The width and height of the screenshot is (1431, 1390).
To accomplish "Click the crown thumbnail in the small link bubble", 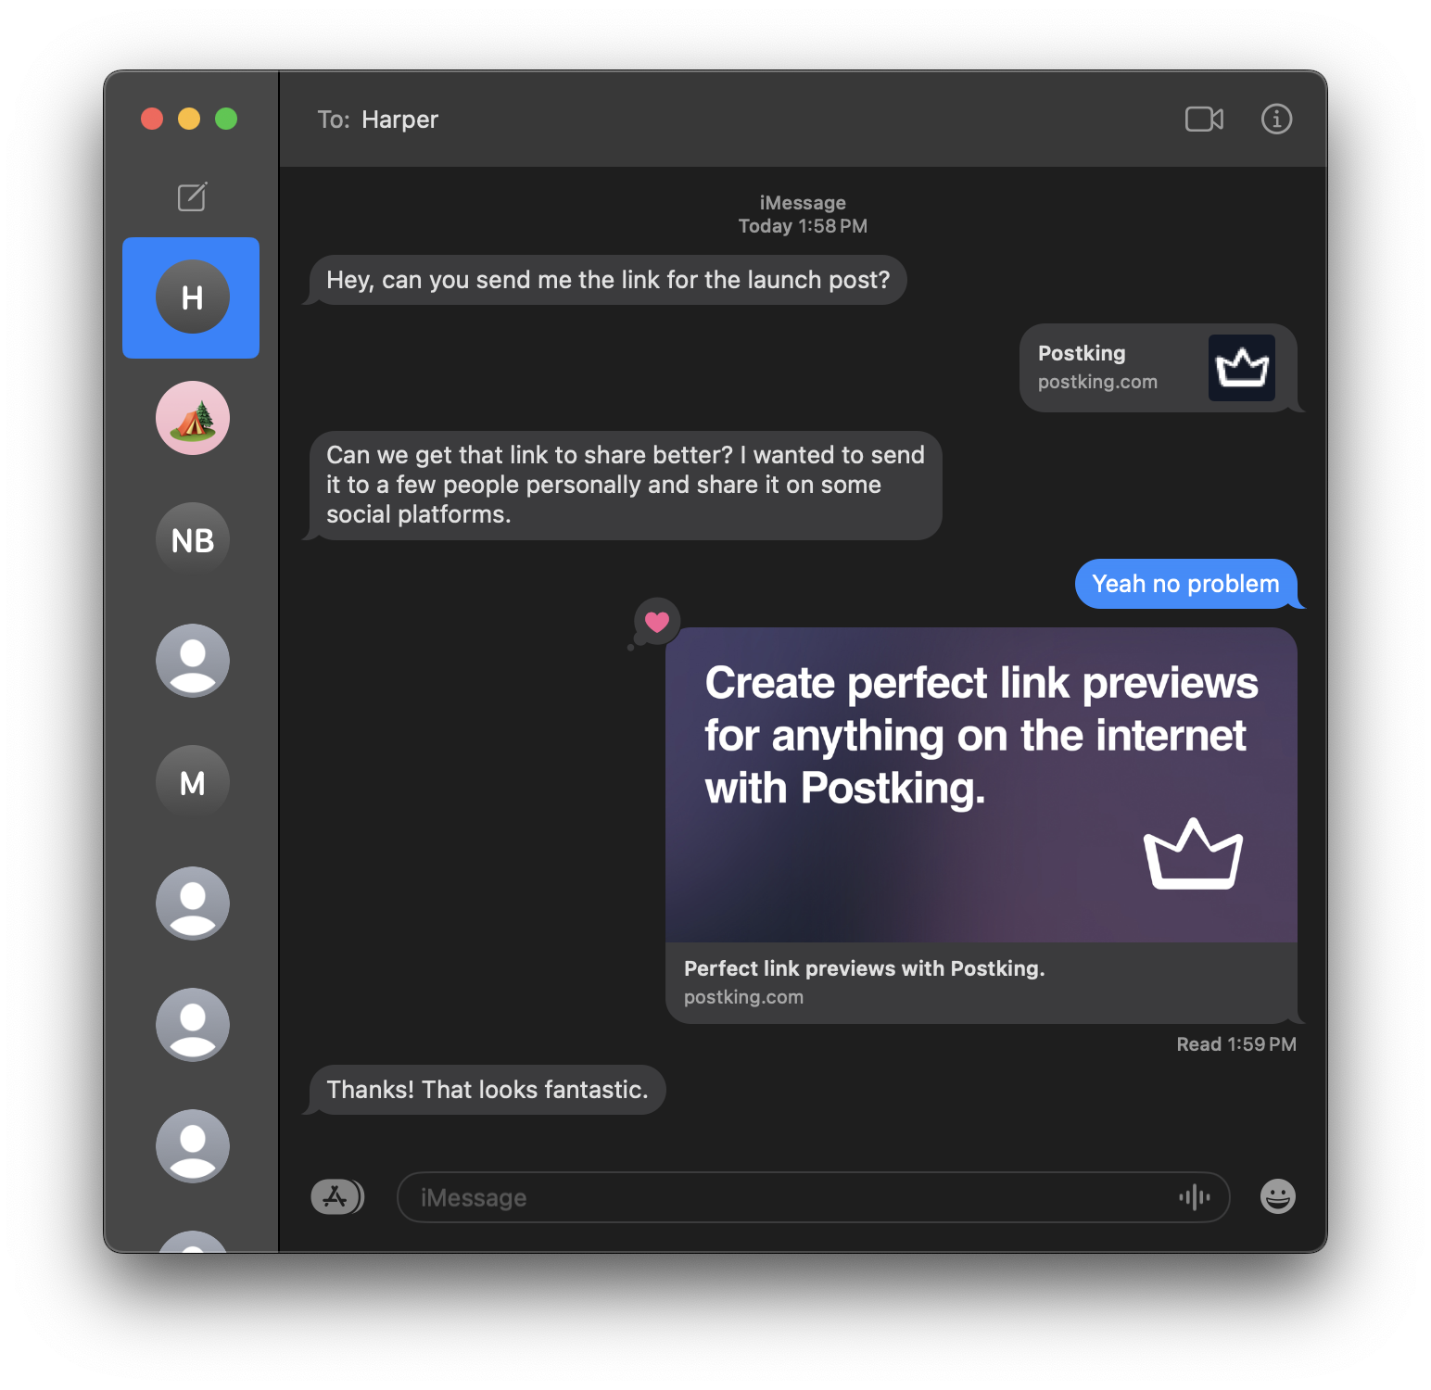I will [1242, 368].
